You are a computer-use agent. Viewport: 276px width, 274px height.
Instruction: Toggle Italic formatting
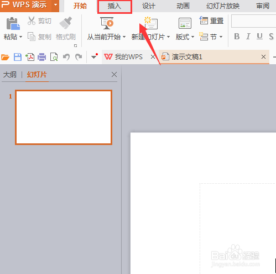248,37
